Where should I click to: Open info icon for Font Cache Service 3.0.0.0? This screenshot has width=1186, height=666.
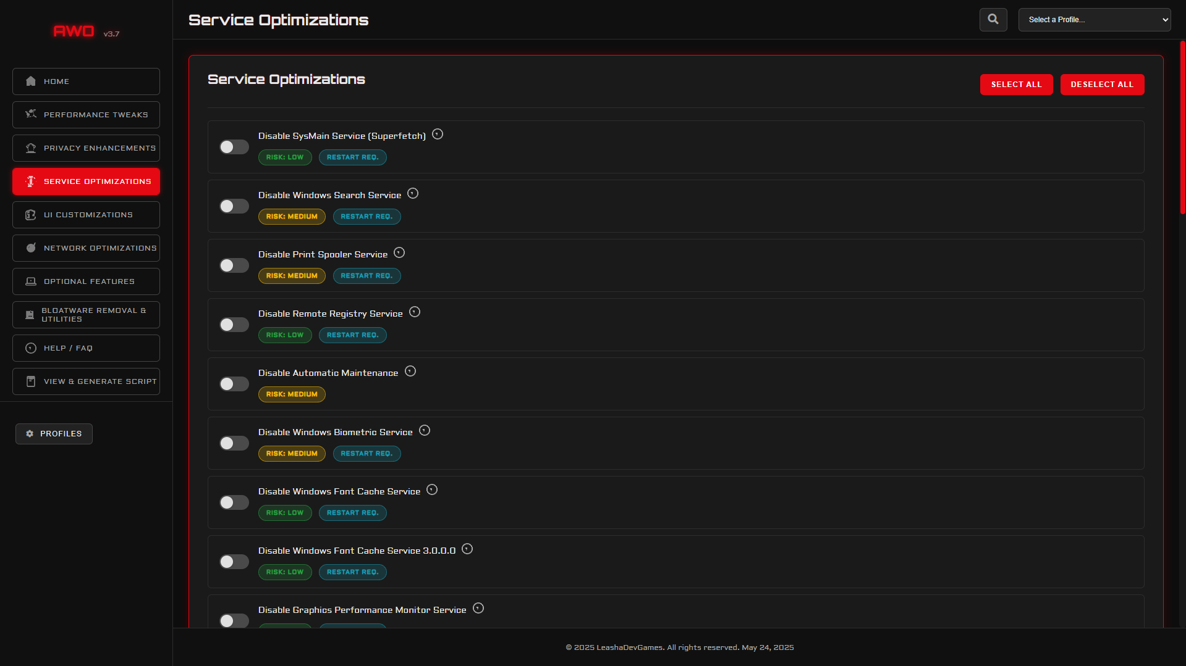click(467, 549)
